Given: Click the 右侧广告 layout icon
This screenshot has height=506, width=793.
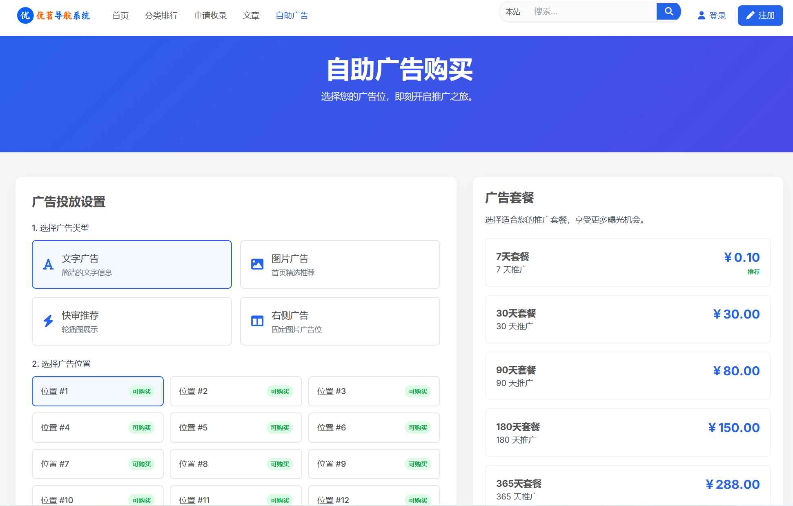Looking at the screenshot, I should tap(257, 321).
